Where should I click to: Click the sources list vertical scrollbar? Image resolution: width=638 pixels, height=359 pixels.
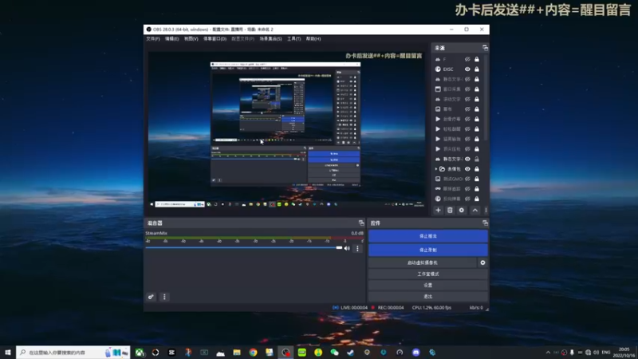[486, 97]
